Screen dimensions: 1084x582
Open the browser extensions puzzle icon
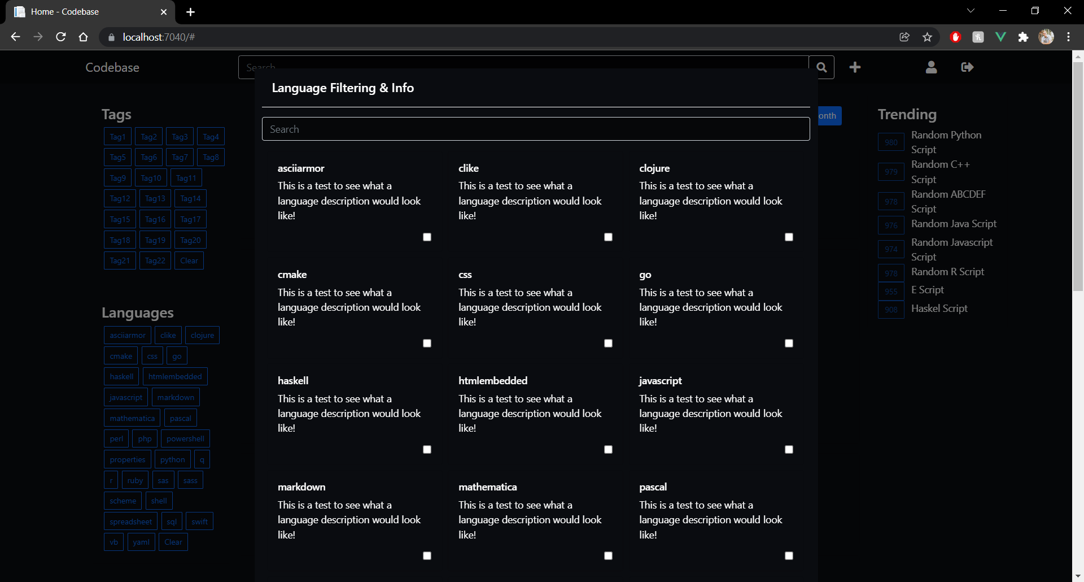[x=1024, y=37]
